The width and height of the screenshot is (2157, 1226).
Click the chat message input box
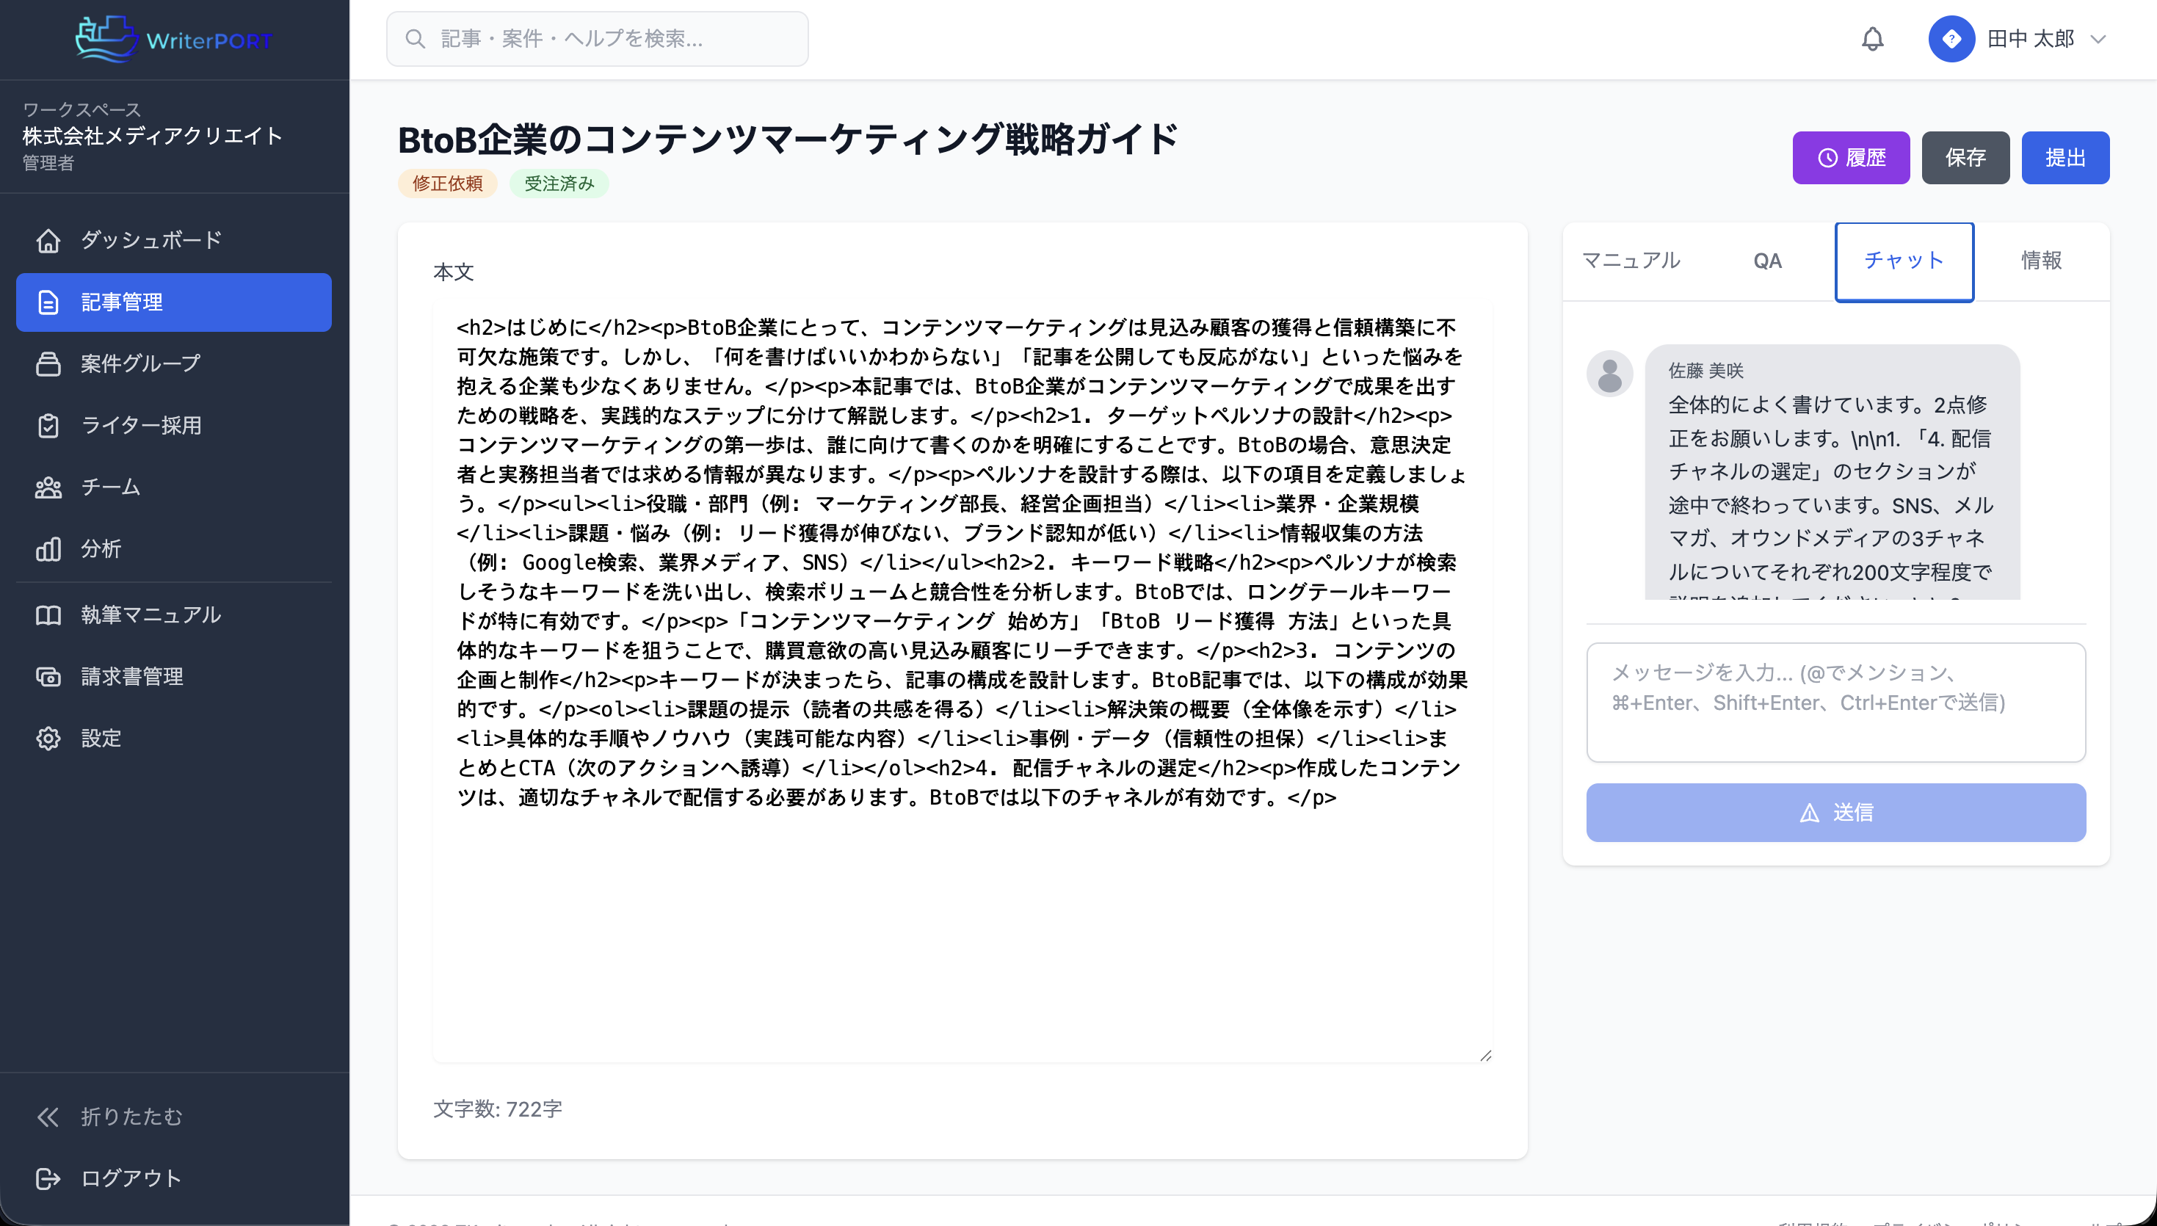click(x=1835, y=703)
